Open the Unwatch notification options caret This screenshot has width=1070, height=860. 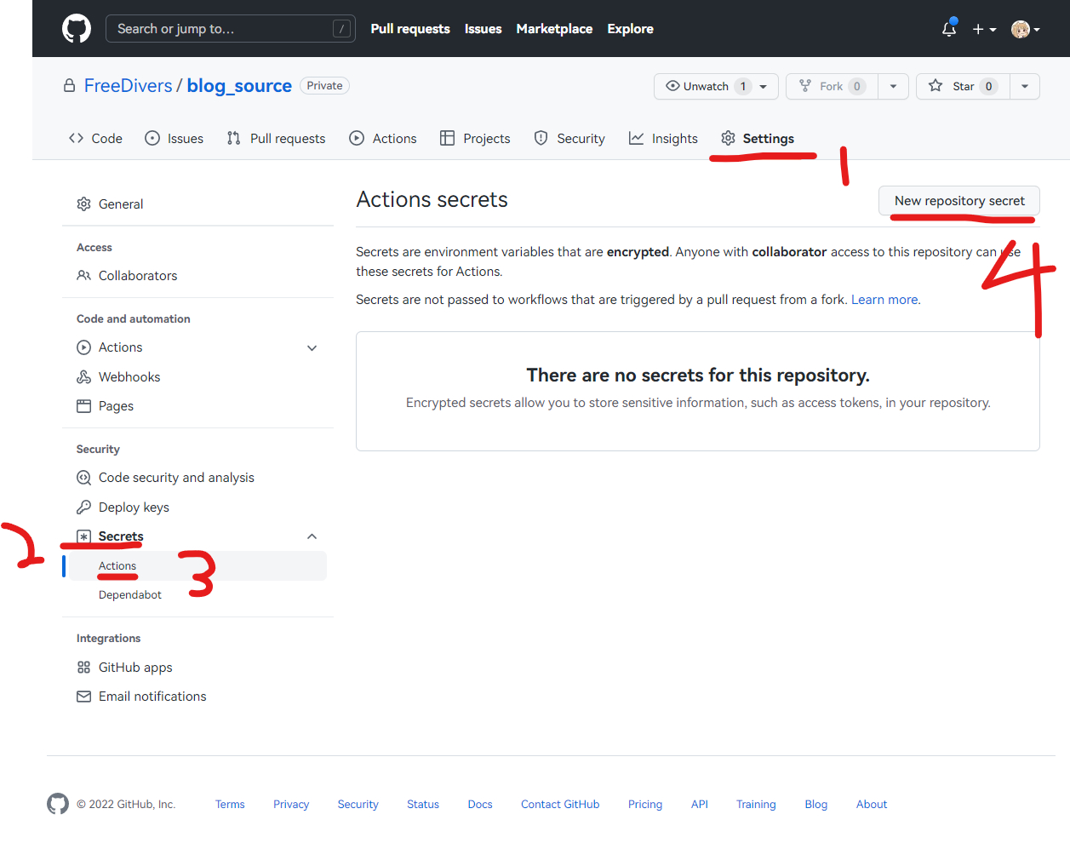(x=764, y=86)
